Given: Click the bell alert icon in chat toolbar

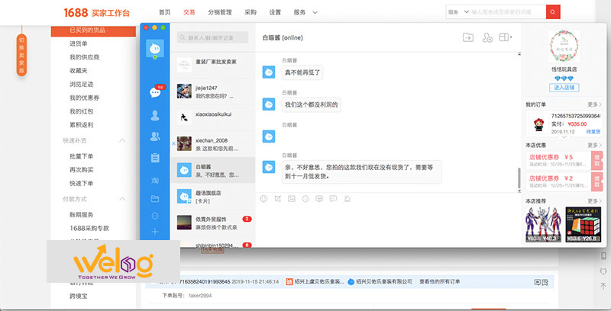Looking at the screenshot, I should pyautogui.click(x=348, y=199).
